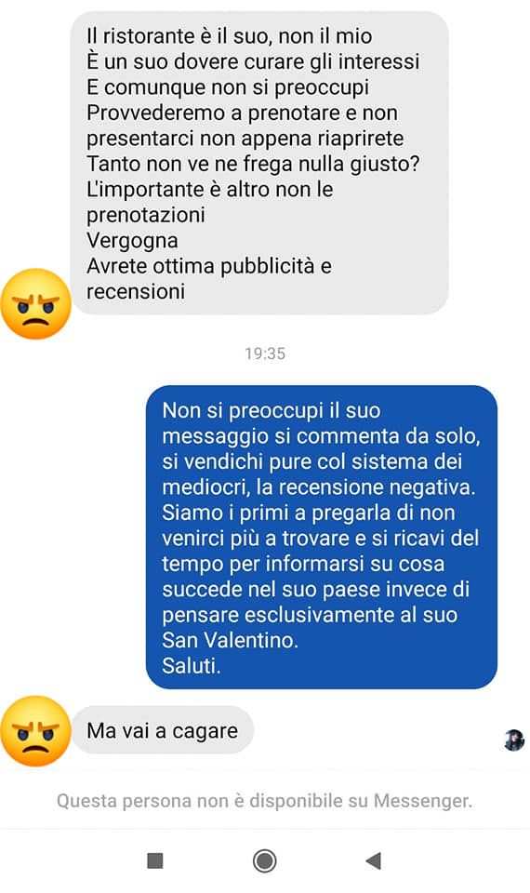Tap the Android back triangle button
The width and height of the screenshot is (530, 893).
coord(374,860)
